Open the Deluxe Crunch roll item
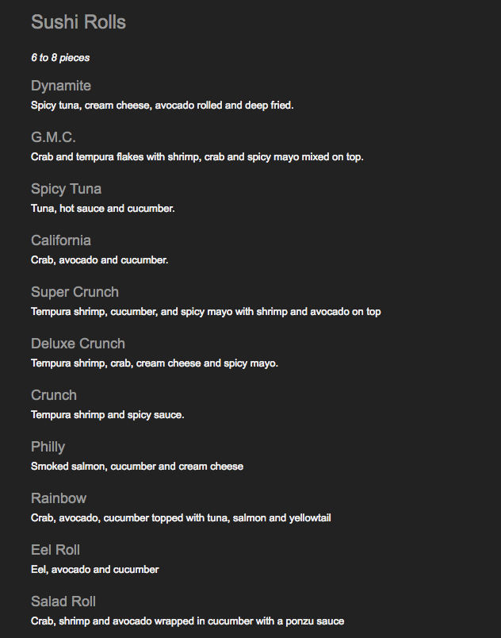The height and width of the screenshot is (638, 501). tap(78, 344)
